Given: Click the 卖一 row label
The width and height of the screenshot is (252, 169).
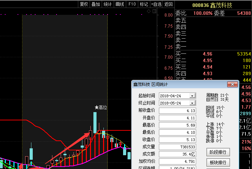Looking at the screenshot, I should (181, 47).
